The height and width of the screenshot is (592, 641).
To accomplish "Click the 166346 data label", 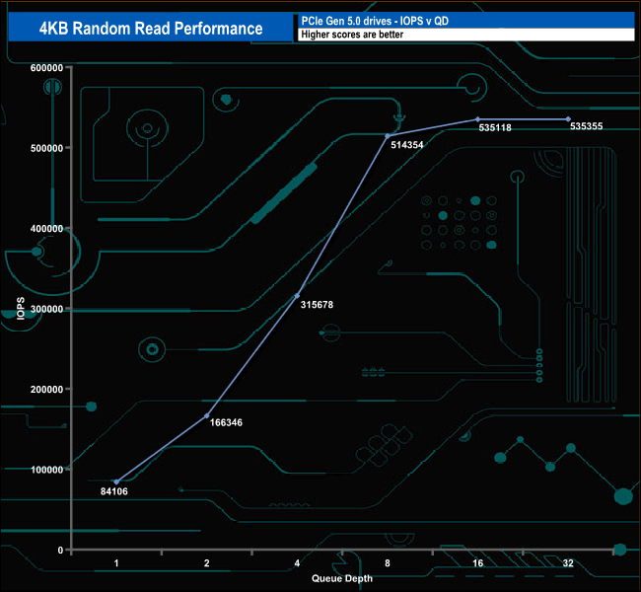I will click(227, 421).
